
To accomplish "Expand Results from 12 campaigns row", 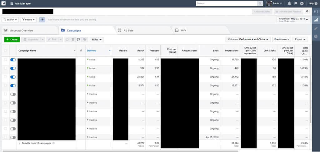I will click(x=20, y=144).
